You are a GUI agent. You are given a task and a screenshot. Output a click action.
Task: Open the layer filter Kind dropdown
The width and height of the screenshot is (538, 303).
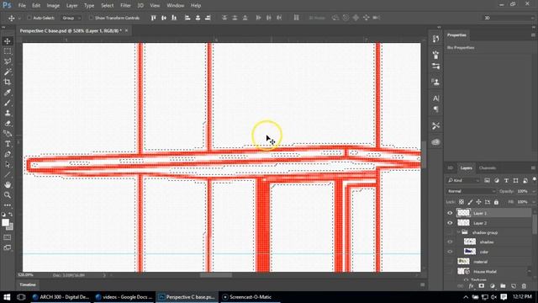coord(463,180)
